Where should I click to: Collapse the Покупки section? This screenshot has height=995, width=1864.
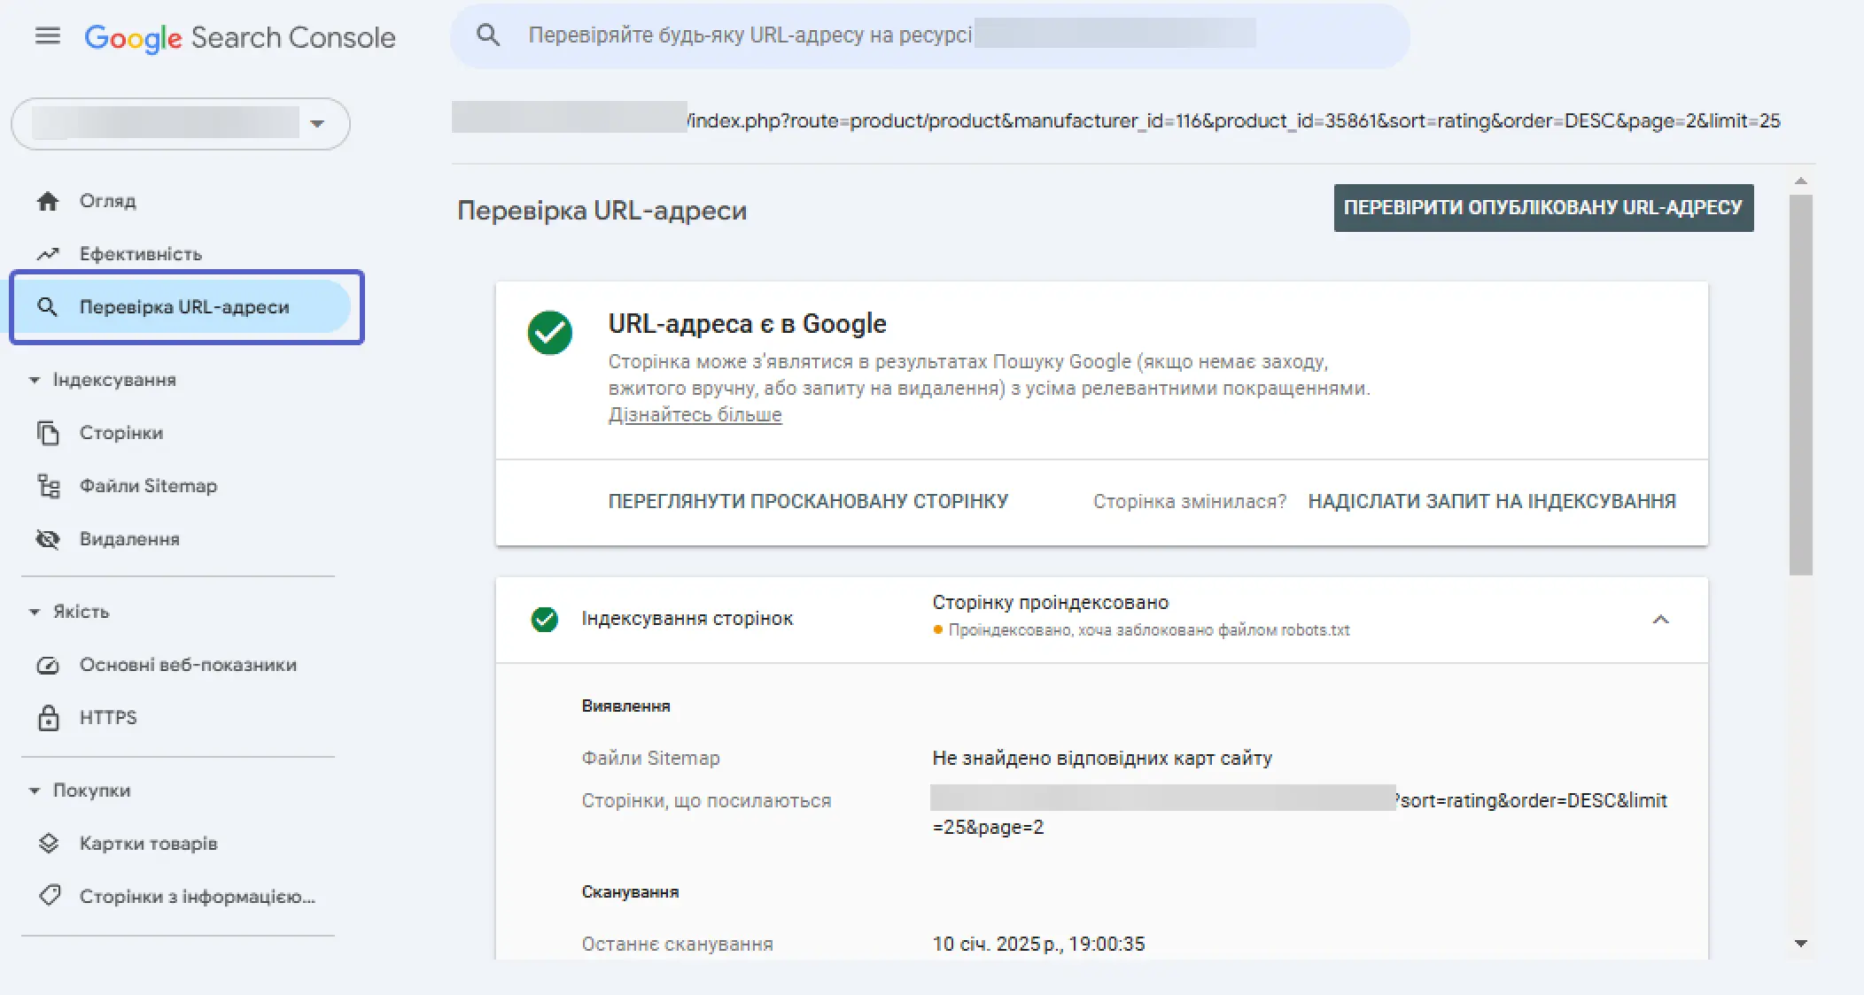(x=35, y=791)
